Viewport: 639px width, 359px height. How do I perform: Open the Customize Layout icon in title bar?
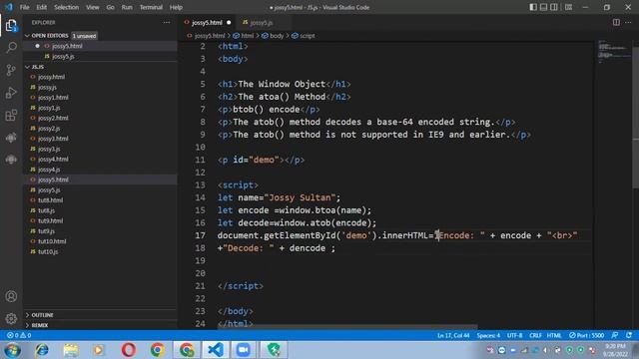tap(568, 7)
